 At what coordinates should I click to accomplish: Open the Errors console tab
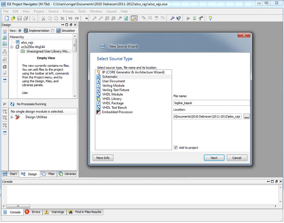click(33, 212)
